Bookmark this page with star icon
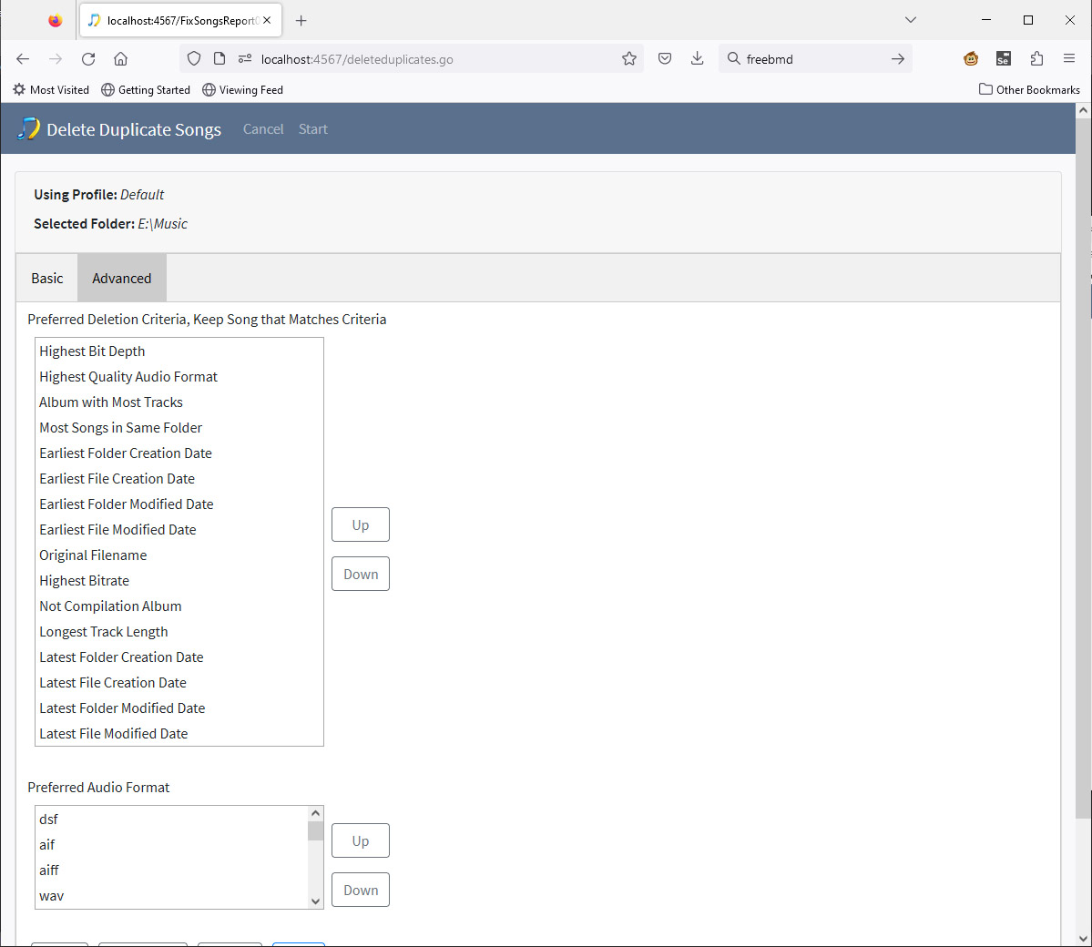 [x=629, y=59]
